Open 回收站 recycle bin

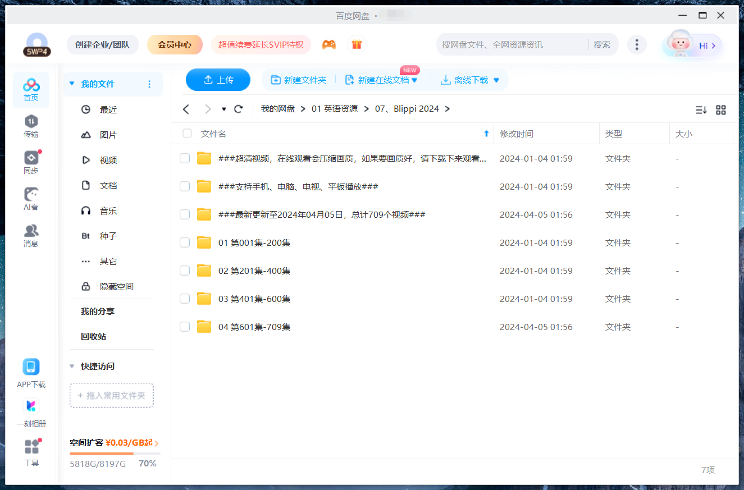click(x=94, y=337)
